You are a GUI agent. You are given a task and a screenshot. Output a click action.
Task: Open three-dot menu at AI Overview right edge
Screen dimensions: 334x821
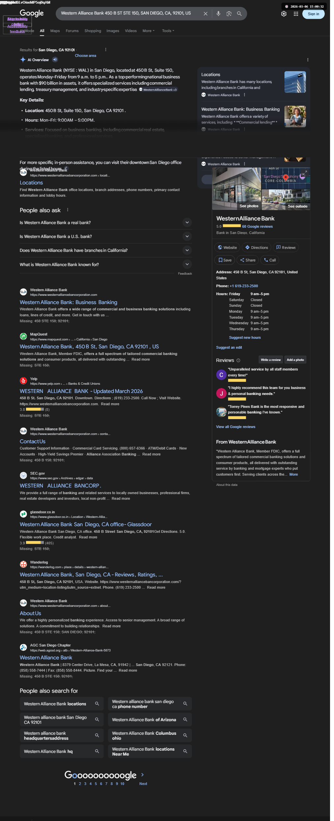(308, 60)
